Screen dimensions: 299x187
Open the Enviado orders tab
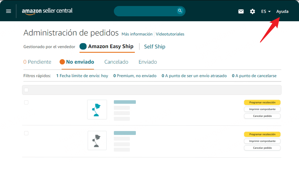148,62
